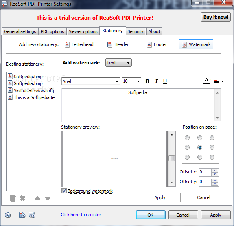
Task: Click the bottom dialog Cancel button
Action: (x=183, y=215)
